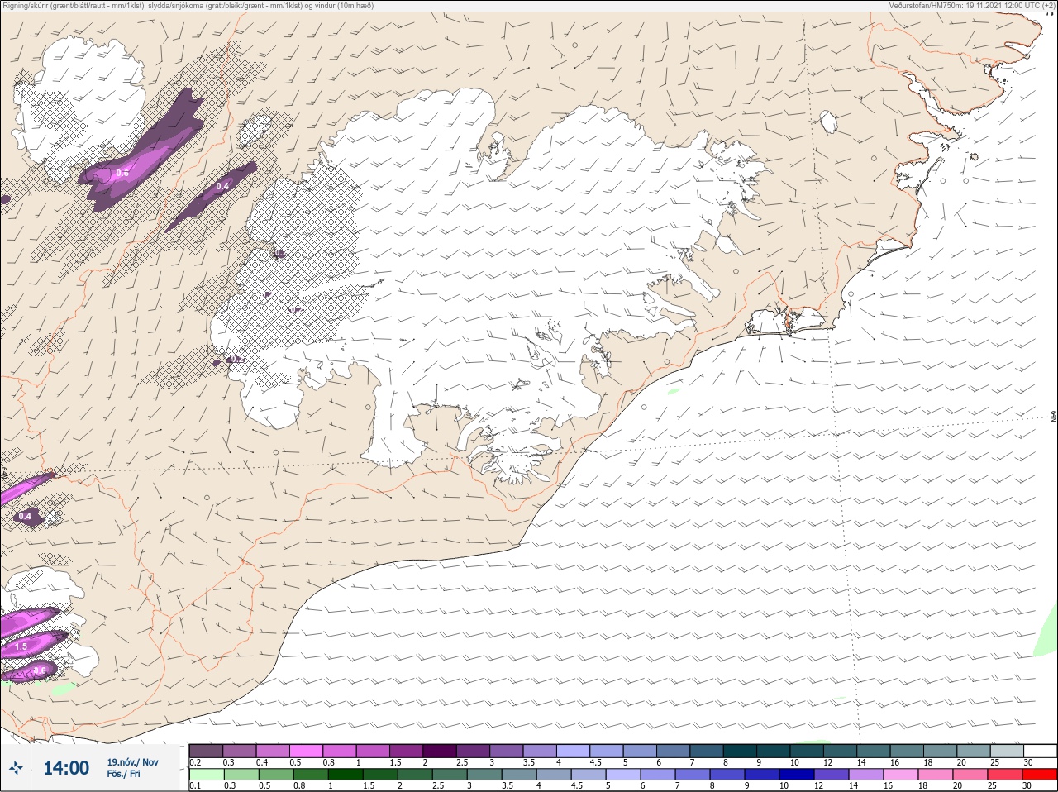
Task: Select the rain legend swatch labeled 16
Action: point(901,775)
